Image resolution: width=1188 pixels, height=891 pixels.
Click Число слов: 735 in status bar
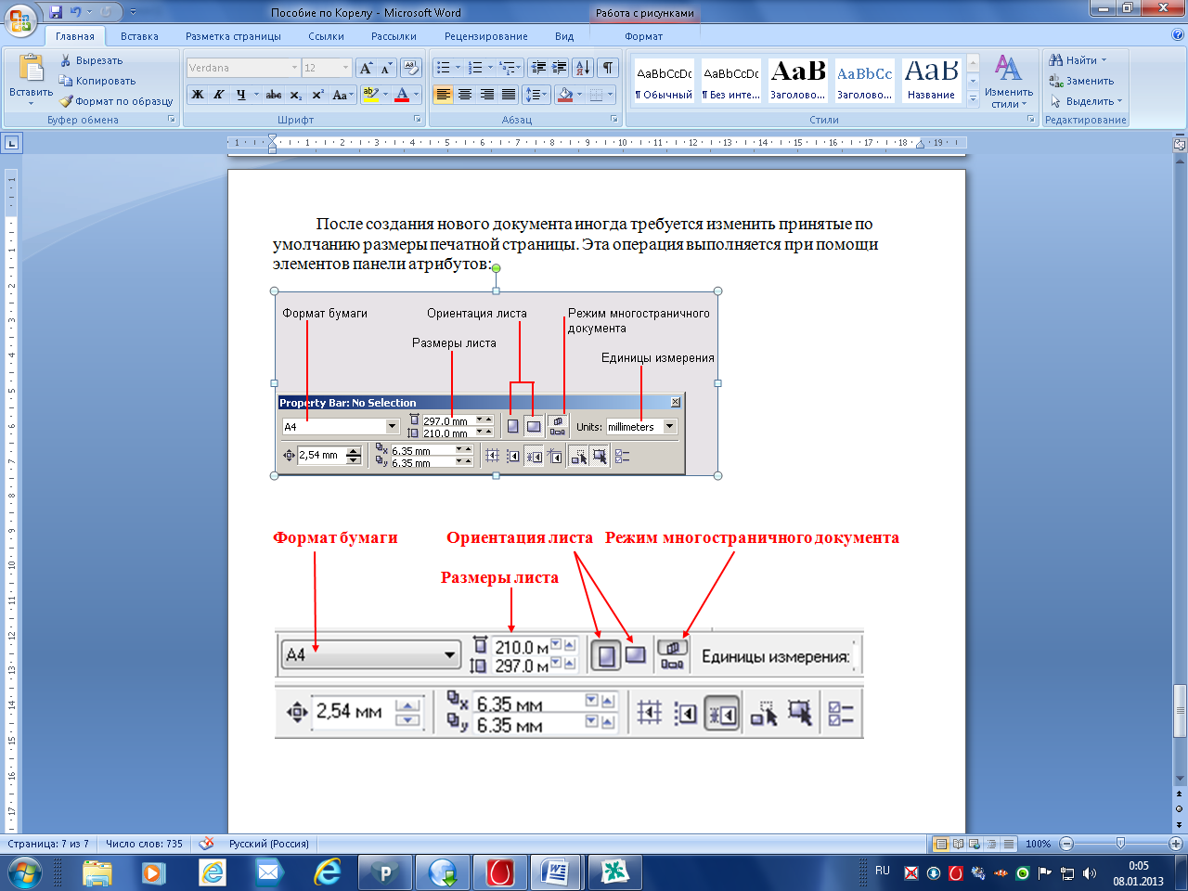tap(144, 844)
